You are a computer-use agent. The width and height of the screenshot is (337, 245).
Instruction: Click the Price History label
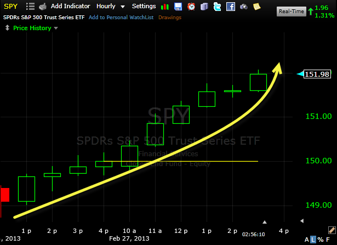pos(32,28)
